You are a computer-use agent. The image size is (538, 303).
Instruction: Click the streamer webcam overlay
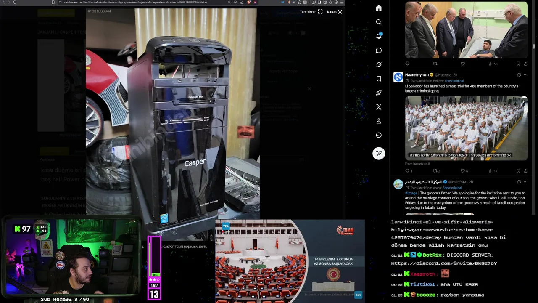[71, 257]
